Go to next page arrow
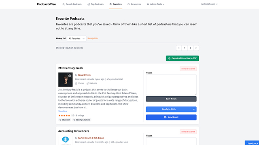Viewport: 259px width, 145px height. click(196, 48)
